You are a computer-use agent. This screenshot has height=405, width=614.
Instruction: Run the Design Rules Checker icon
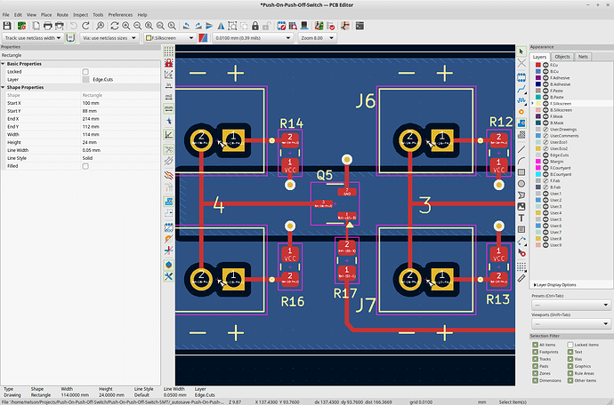[331, 26]
